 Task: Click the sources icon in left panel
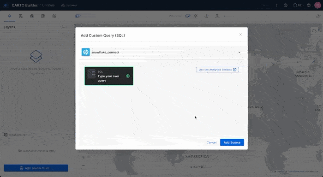pos(6,135)
